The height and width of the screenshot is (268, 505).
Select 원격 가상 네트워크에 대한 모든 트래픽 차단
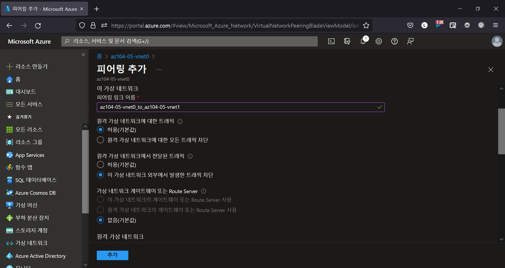[x=100, y=140]
